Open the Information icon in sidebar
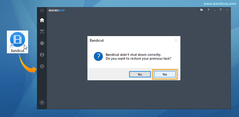Image resolution: width=239 pixels, height=117 pixels. coord(42,55)
